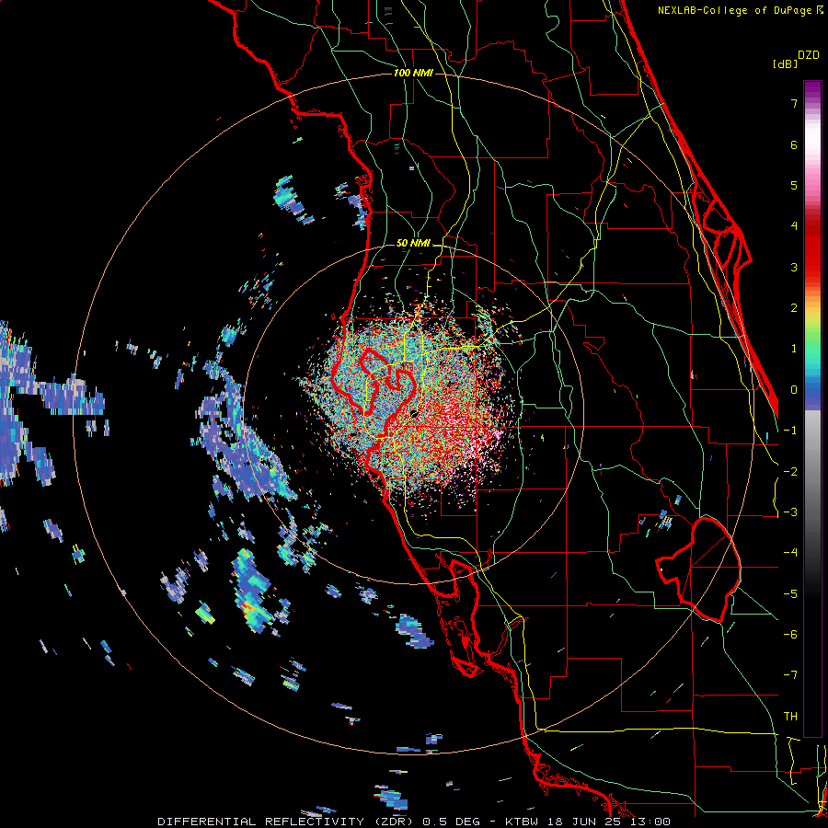Click the -6 value on color scale

coord(790,635)
